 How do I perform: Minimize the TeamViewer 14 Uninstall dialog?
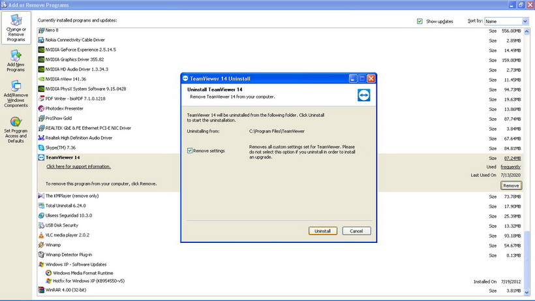(x=353, y=79)
